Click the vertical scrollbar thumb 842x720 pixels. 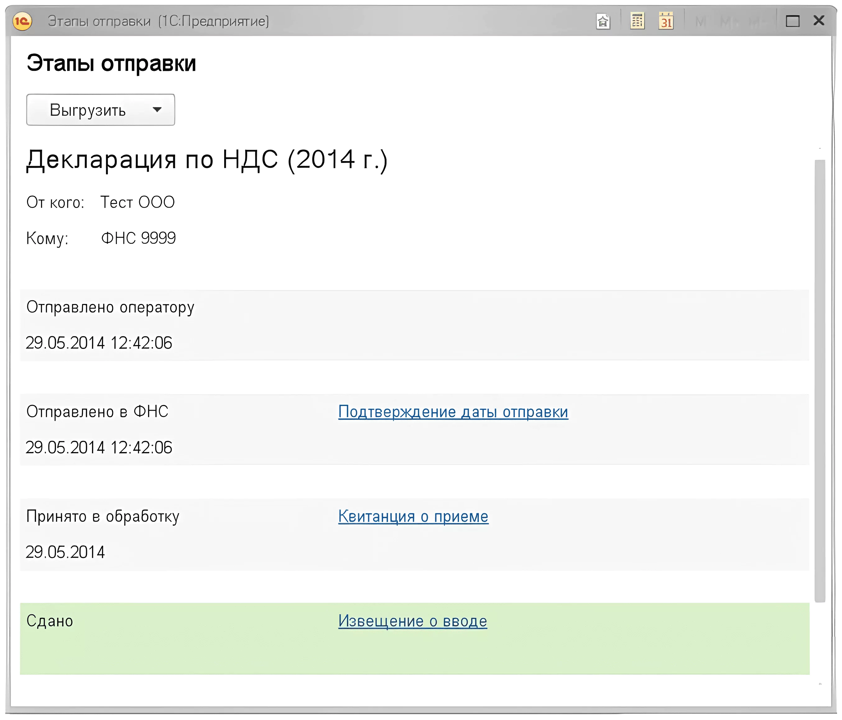pos(820,381)
